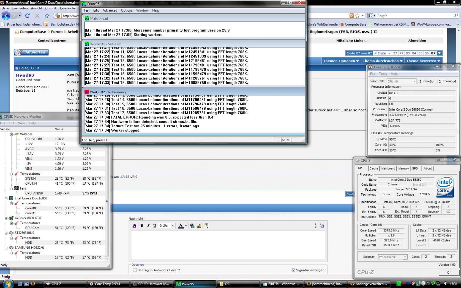
Task: Open the Options menu in Prime95
Action: (x=127, y=10)
